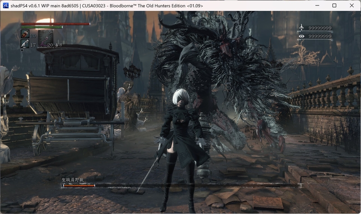Click the insight count 99999999

point(320,37)
